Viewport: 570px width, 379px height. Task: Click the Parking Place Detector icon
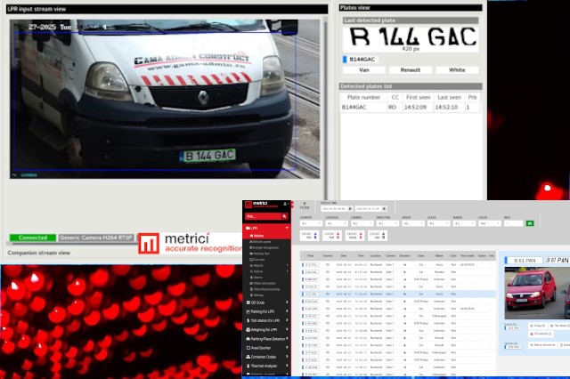click(x=248, y=339)
